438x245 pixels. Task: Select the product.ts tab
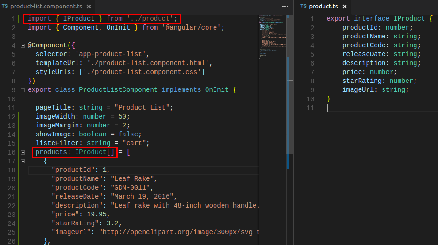323,7
